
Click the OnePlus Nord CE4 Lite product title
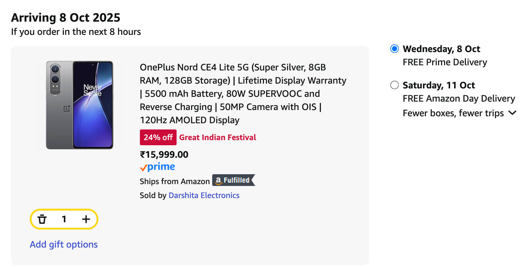pyautogui.click(x=243, y=94)
